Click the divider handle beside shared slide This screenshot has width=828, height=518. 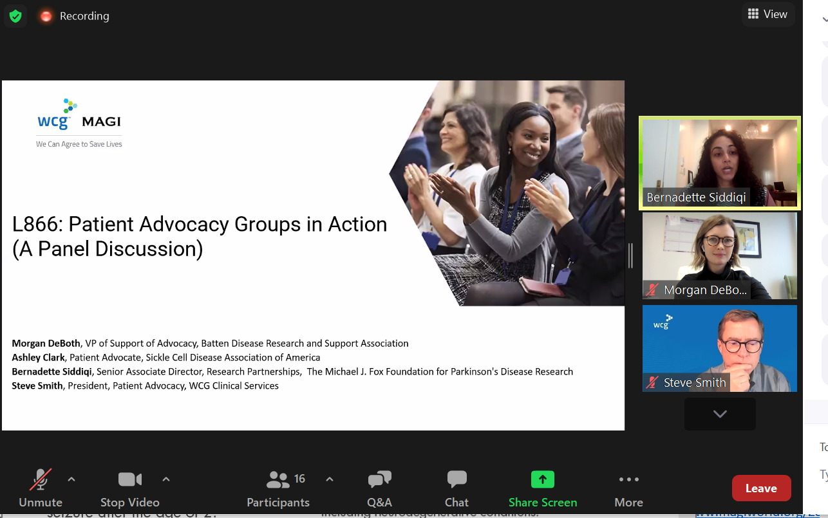630,255
